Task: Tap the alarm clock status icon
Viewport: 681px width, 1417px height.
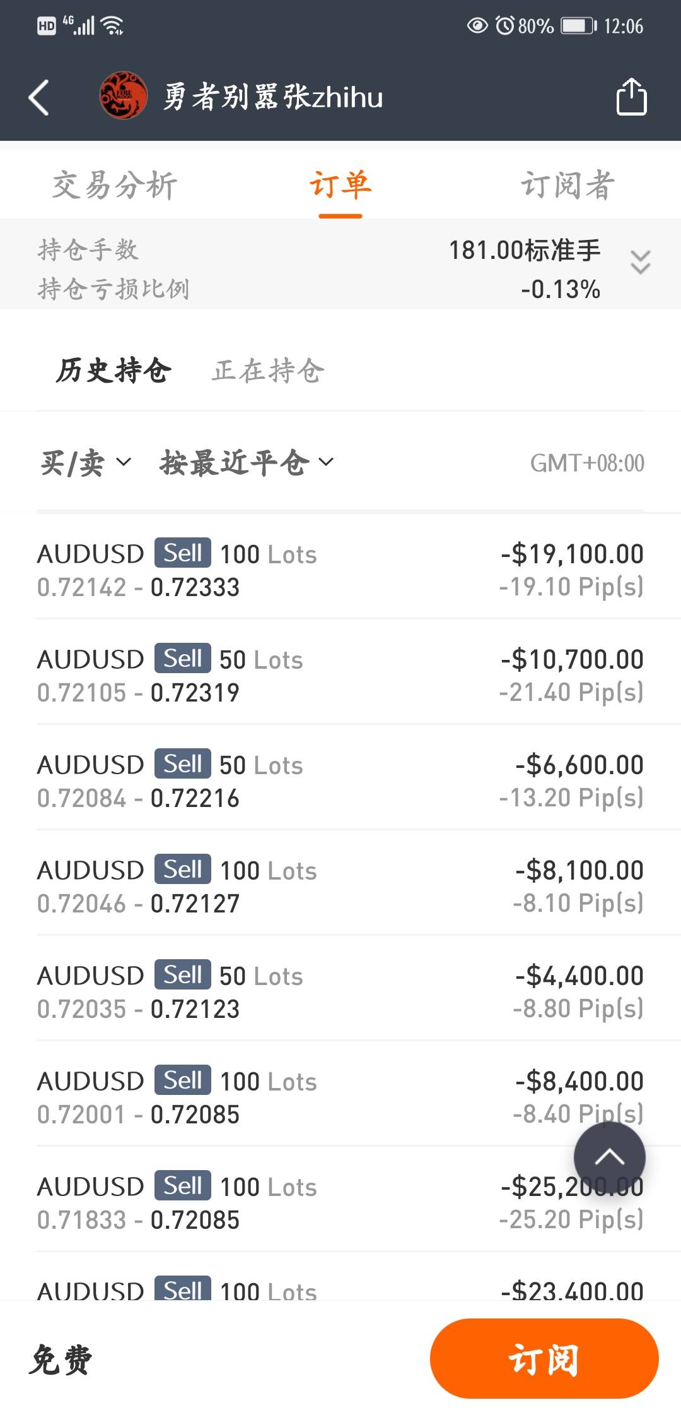Action: click(x=505, y=26)
